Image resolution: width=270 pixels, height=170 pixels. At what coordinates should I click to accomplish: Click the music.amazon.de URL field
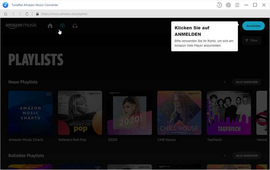pyautogui.click(x=64, y=14)
